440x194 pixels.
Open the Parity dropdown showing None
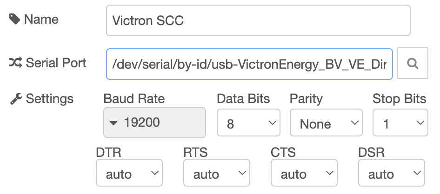tap(326, 123)
